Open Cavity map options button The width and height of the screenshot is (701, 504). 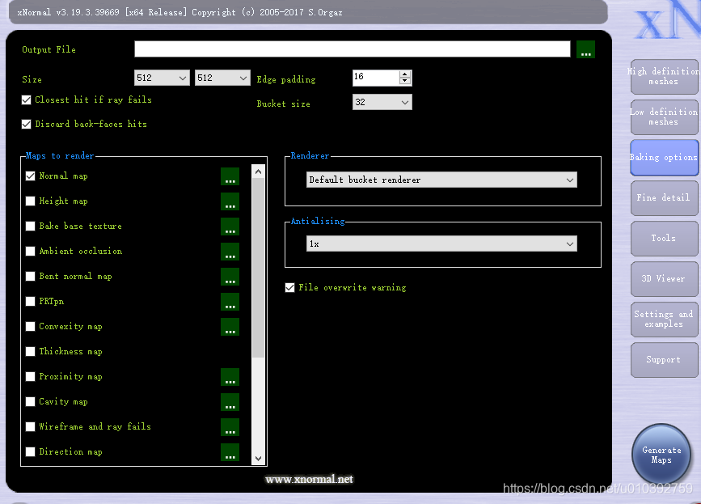230,401
